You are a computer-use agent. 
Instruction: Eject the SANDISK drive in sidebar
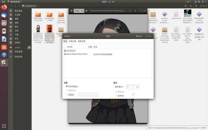point(29,47)
